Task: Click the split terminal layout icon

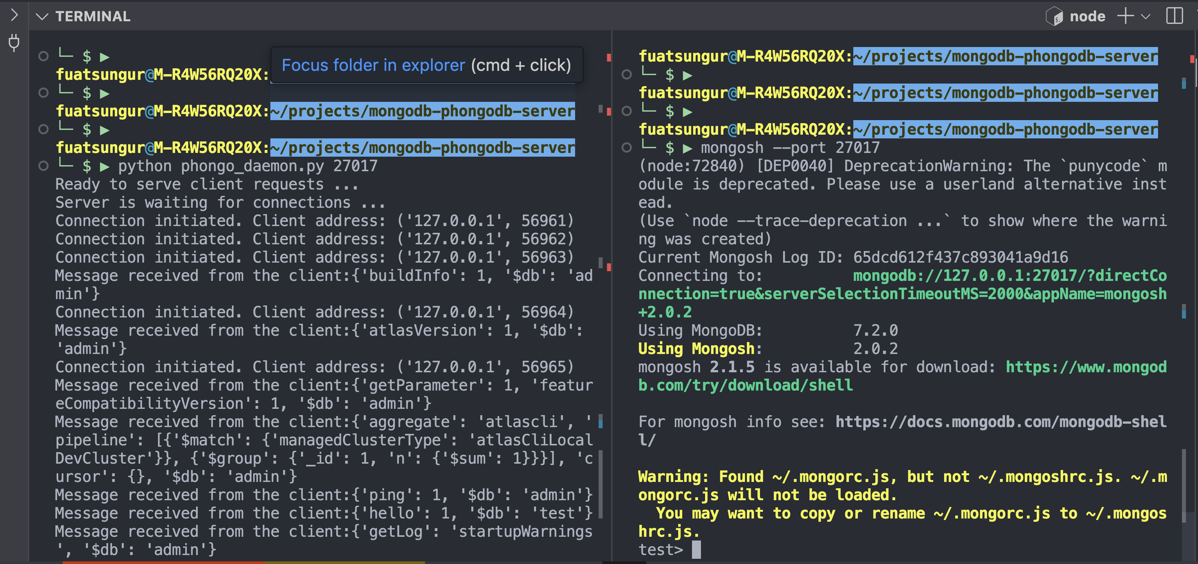Action: (1175, 16)
